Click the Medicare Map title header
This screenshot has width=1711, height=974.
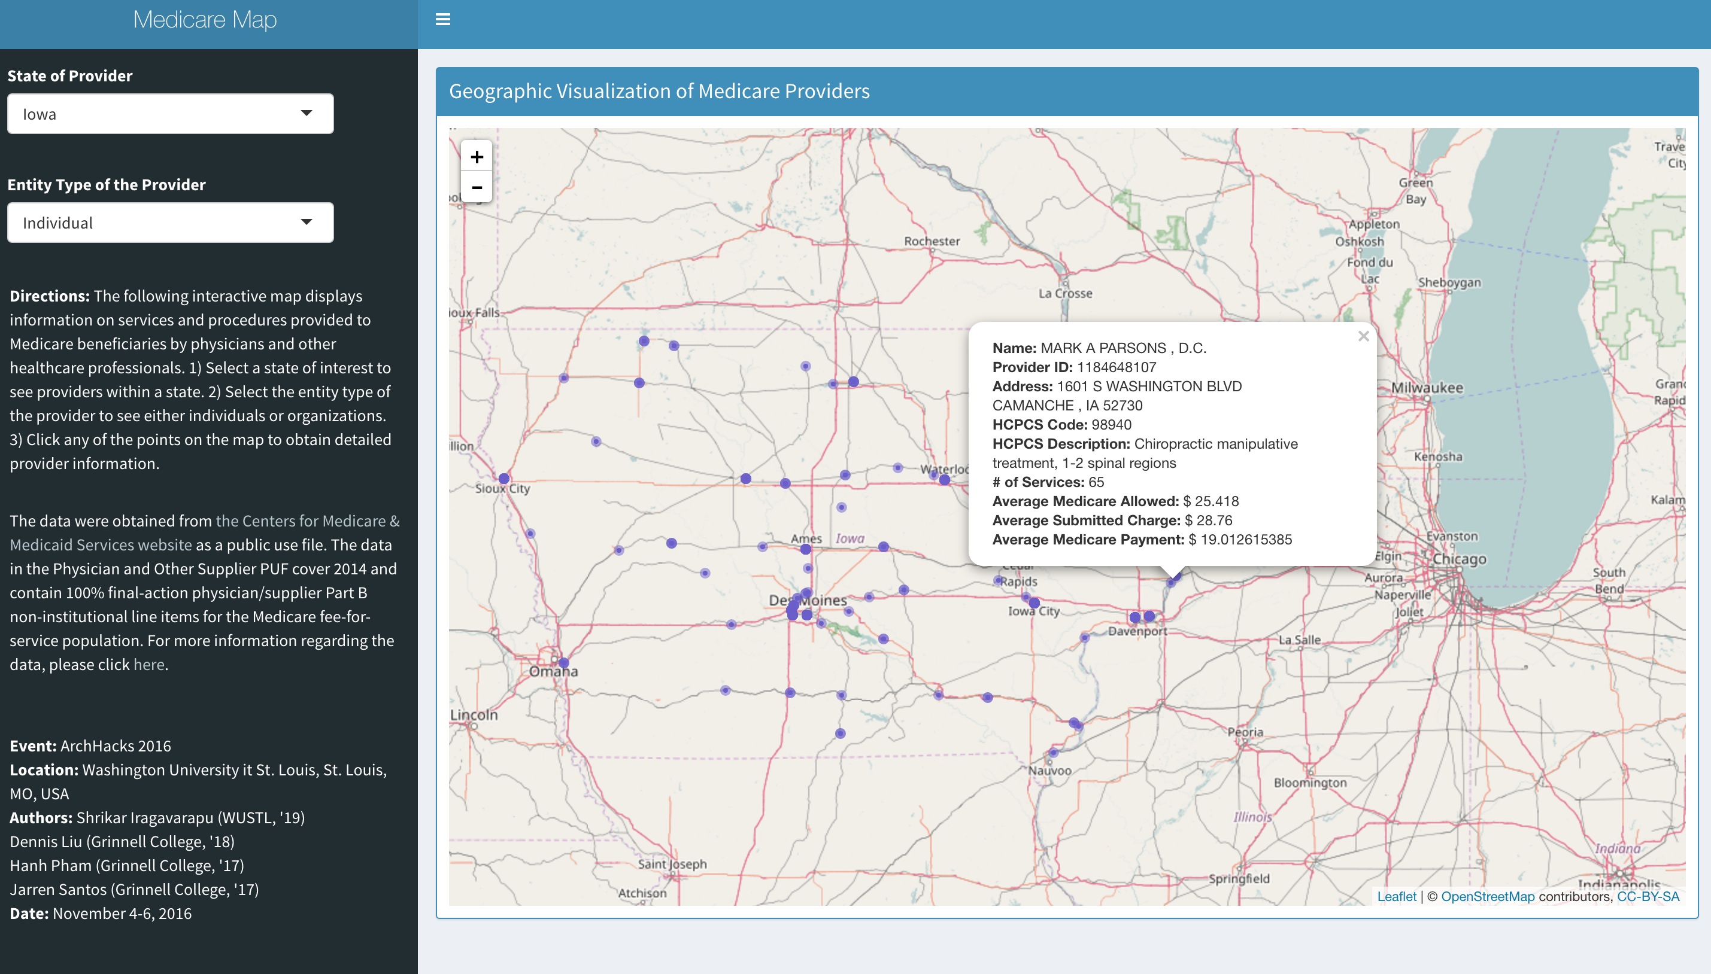tap(204, 20)
